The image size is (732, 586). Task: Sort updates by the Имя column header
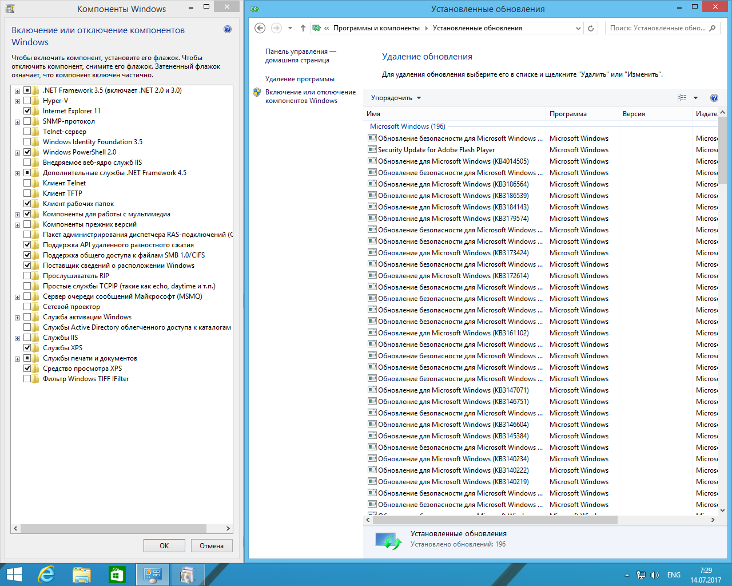point(455,114)
